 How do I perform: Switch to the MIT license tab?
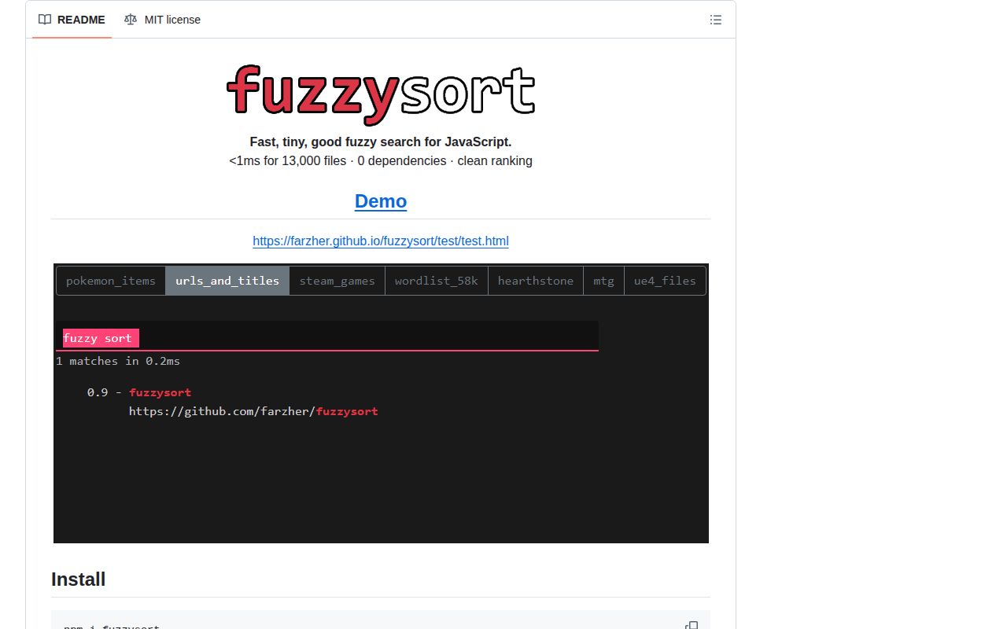coord(162,20)
